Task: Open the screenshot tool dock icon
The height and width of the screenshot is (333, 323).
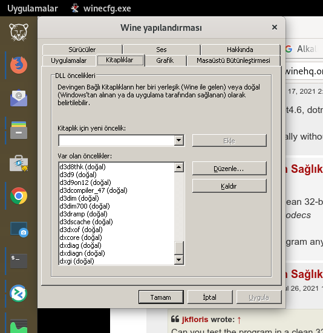Action: point(19,229)
